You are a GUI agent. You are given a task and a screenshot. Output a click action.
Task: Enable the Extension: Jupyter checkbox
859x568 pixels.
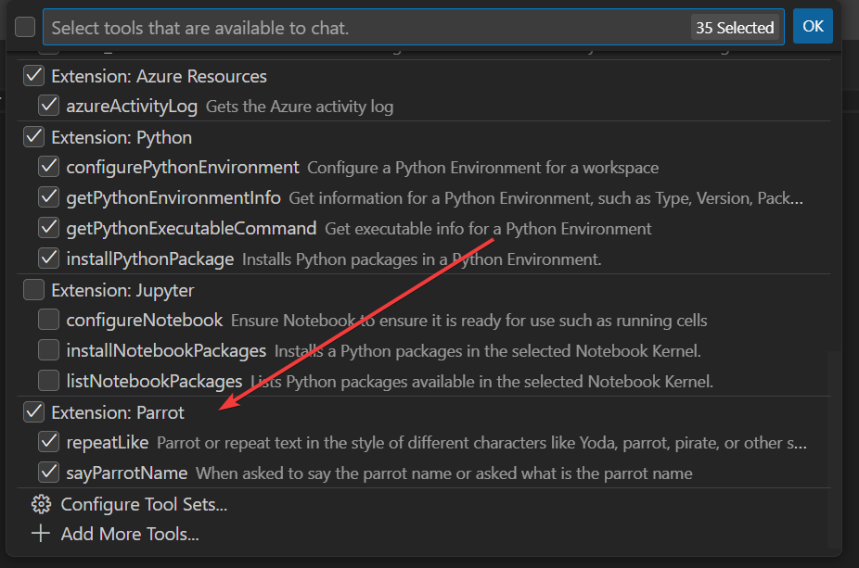33,289
